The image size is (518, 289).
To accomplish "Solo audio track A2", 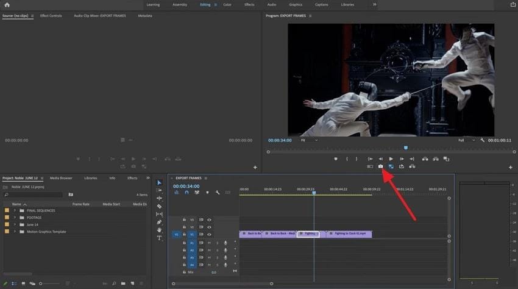I will click(218, 251).
